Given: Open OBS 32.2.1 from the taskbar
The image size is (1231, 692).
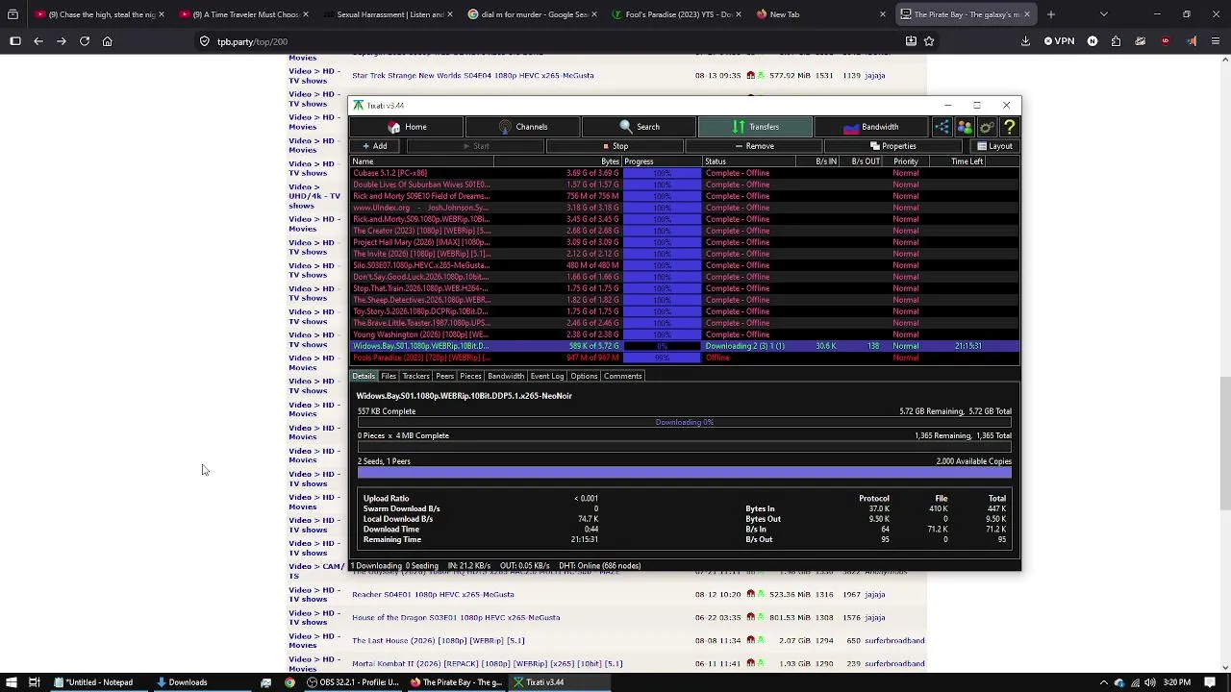Looking at the screenshot, I should pos(353,682).
